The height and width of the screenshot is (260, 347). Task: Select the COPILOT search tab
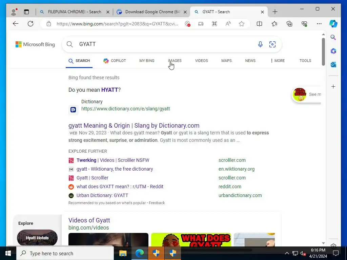(115, 61)
